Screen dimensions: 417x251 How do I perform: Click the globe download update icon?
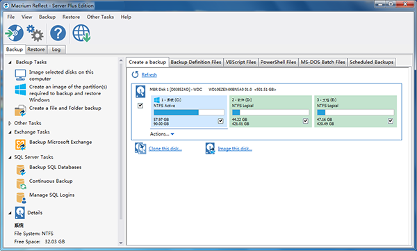click(81, 33)
